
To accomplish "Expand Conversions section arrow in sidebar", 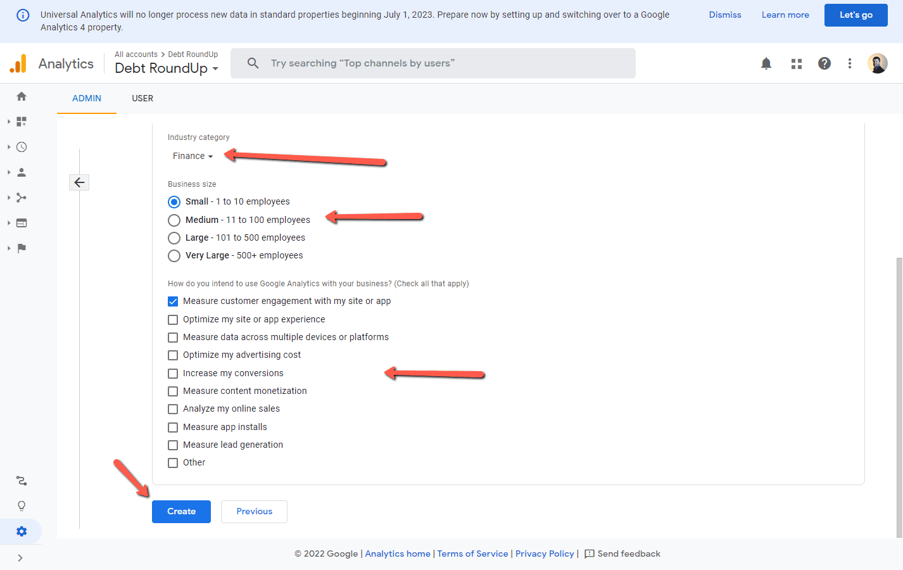I will [9, 248].
